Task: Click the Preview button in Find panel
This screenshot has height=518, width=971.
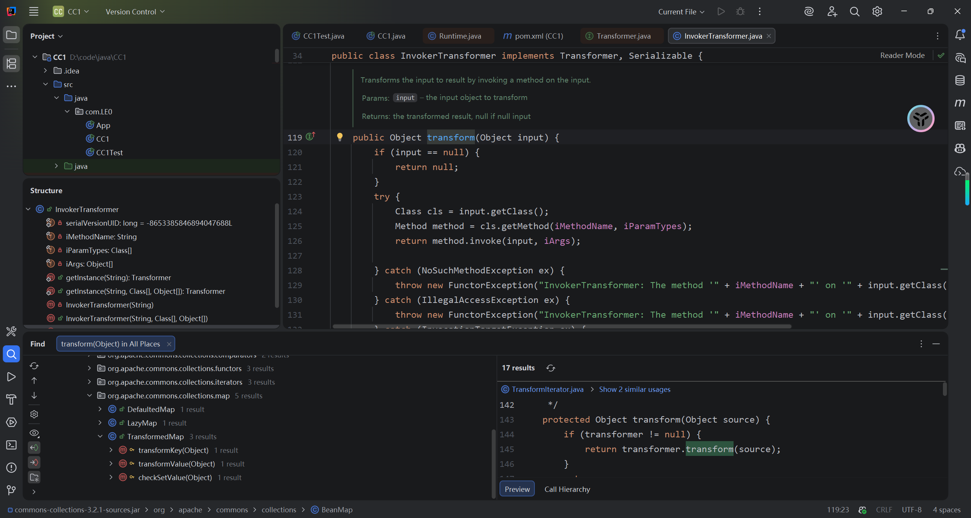Action: click(x=517, y=489)
